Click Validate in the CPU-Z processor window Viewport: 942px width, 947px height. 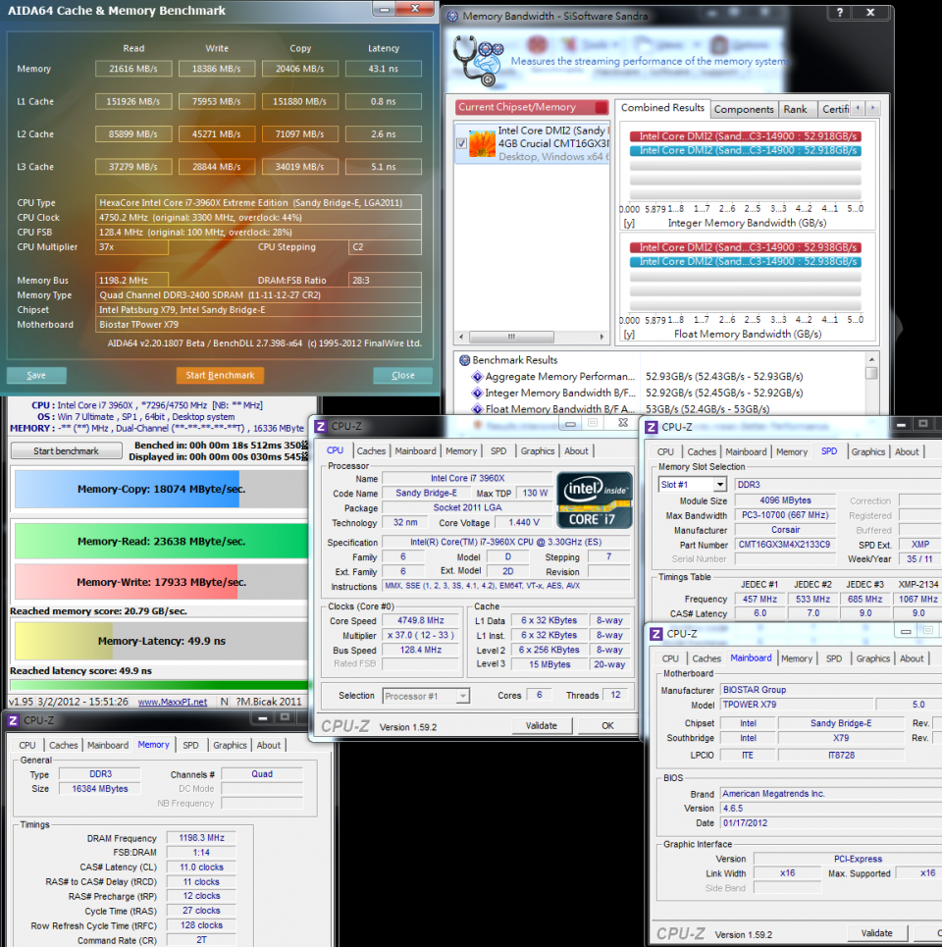click(x=541, y=726)
